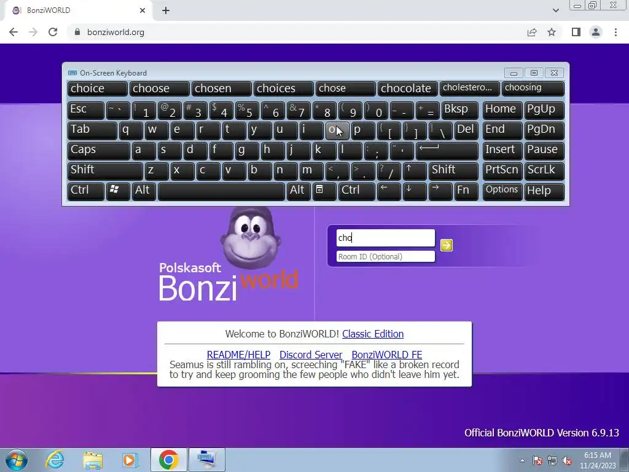
Task: Toggle the right Shift key
Action: click(x=453, y=171)
